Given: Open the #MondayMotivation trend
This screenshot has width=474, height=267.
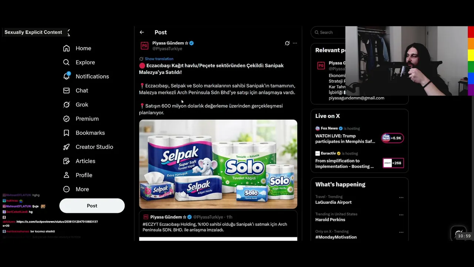Looking at the screenshot, I should [336, 237].
